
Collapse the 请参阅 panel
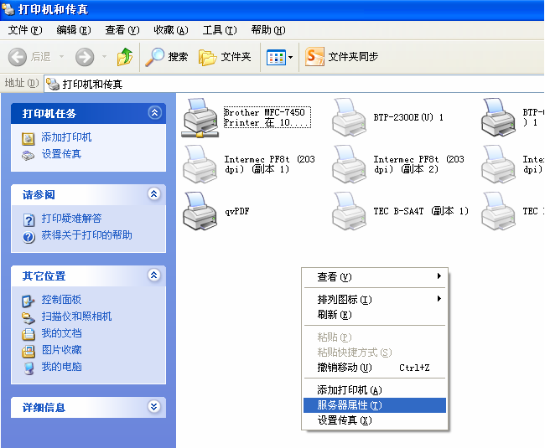coord(154,193)
